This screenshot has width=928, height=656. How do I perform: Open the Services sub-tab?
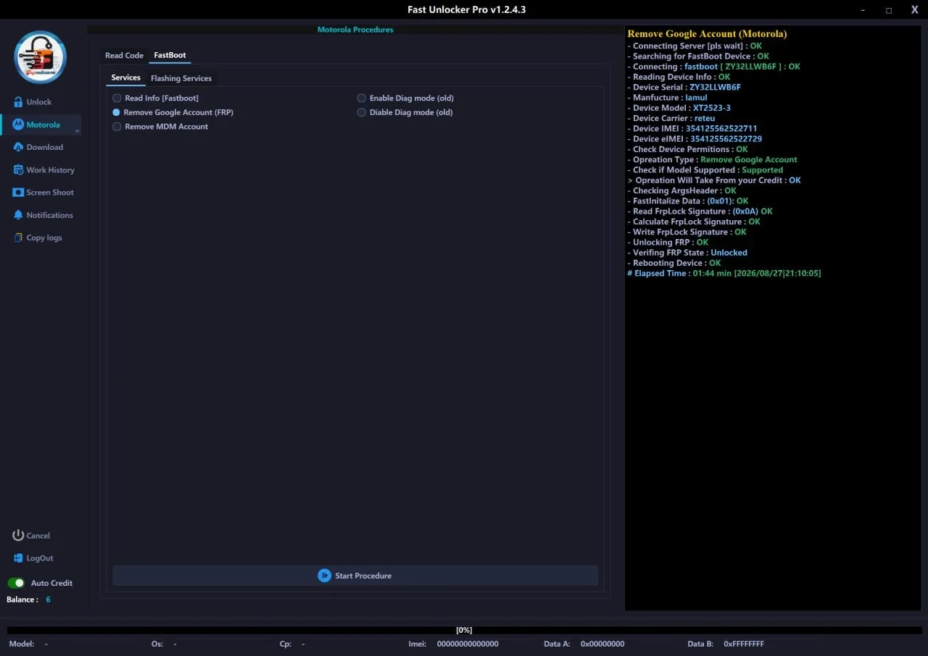[x=125, y=77]
